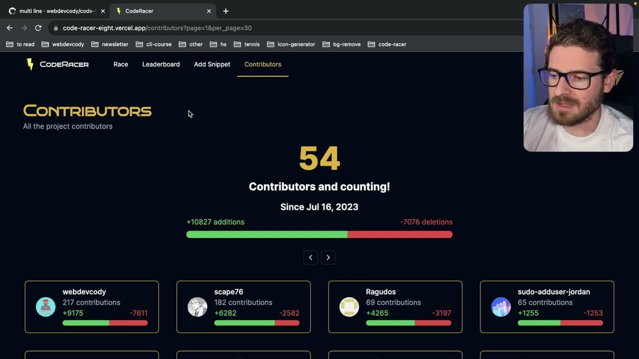
Task: Click the '-7076 deletions' label
Action: click(426, 222)
